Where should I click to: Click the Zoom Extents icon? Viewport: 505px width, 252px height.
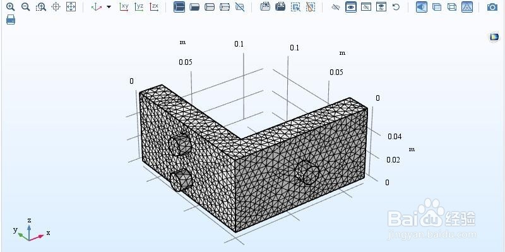[x=71, y=7]
